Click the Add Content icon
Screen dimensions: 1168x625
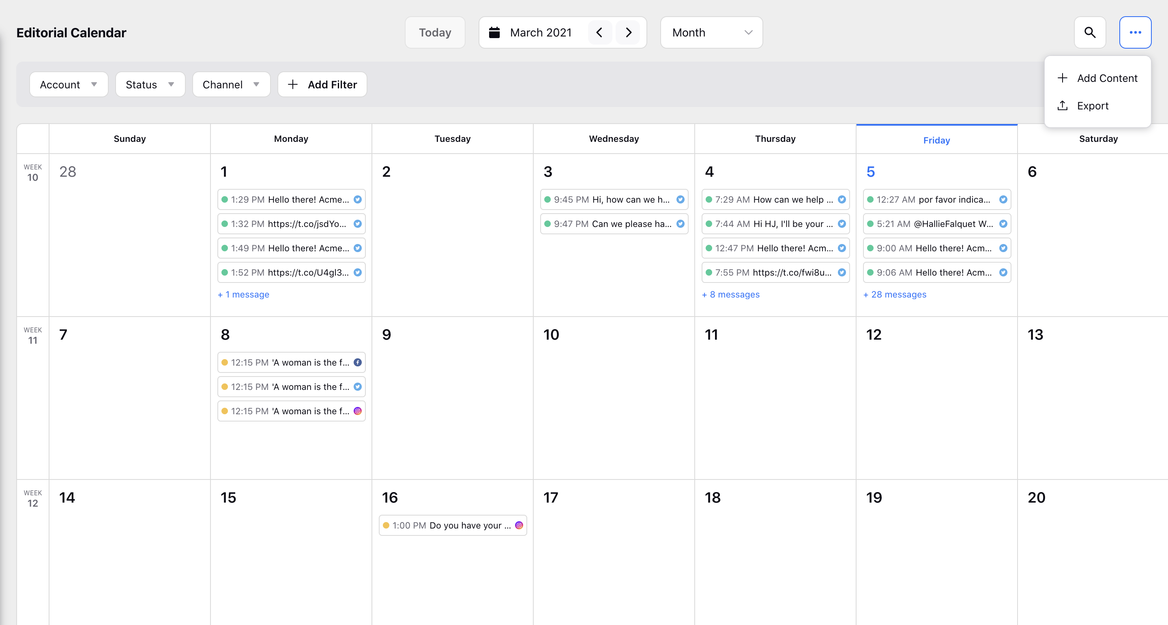1063,77
